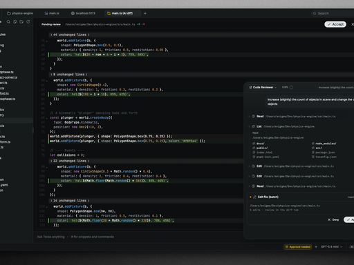
Task: Click the context usage circle indicator
Action: coord(291,88)
